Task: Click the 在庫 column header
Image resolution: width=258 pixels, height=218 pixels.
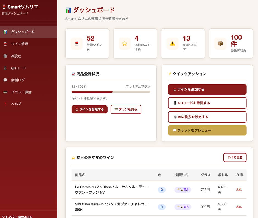Action: (x=240, y=175)
